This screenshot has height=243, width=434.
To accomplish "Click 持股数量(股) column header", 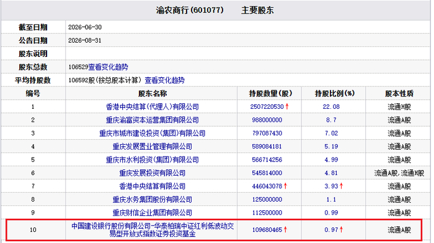I will pos(270,93).
